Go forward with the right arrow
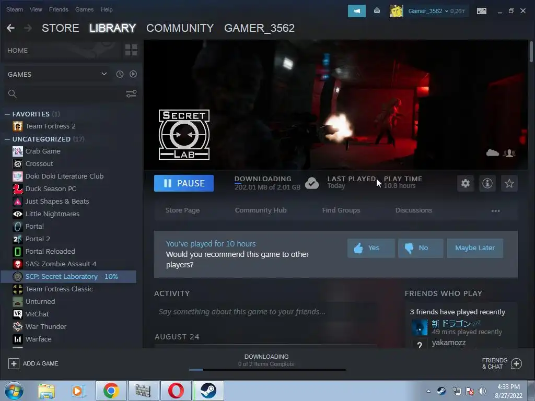The height and width of the screenshot is (401, 535). 28,28
